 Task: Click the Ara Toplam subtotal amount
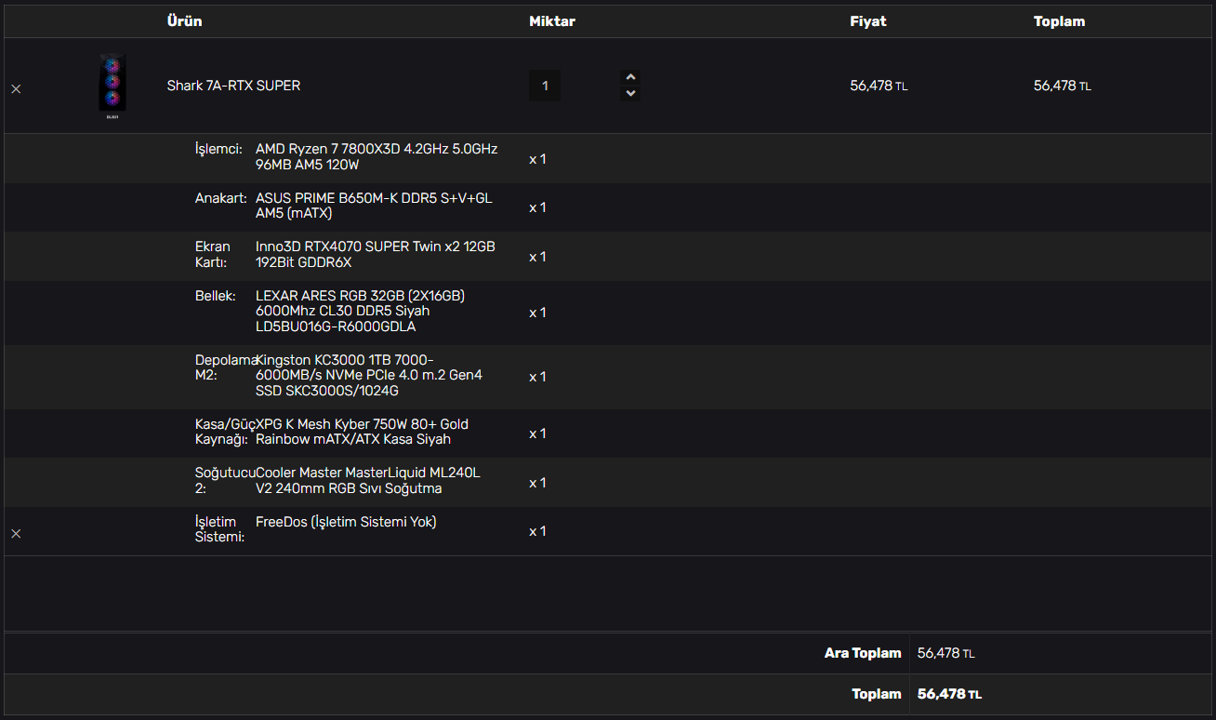click(945, 653)
